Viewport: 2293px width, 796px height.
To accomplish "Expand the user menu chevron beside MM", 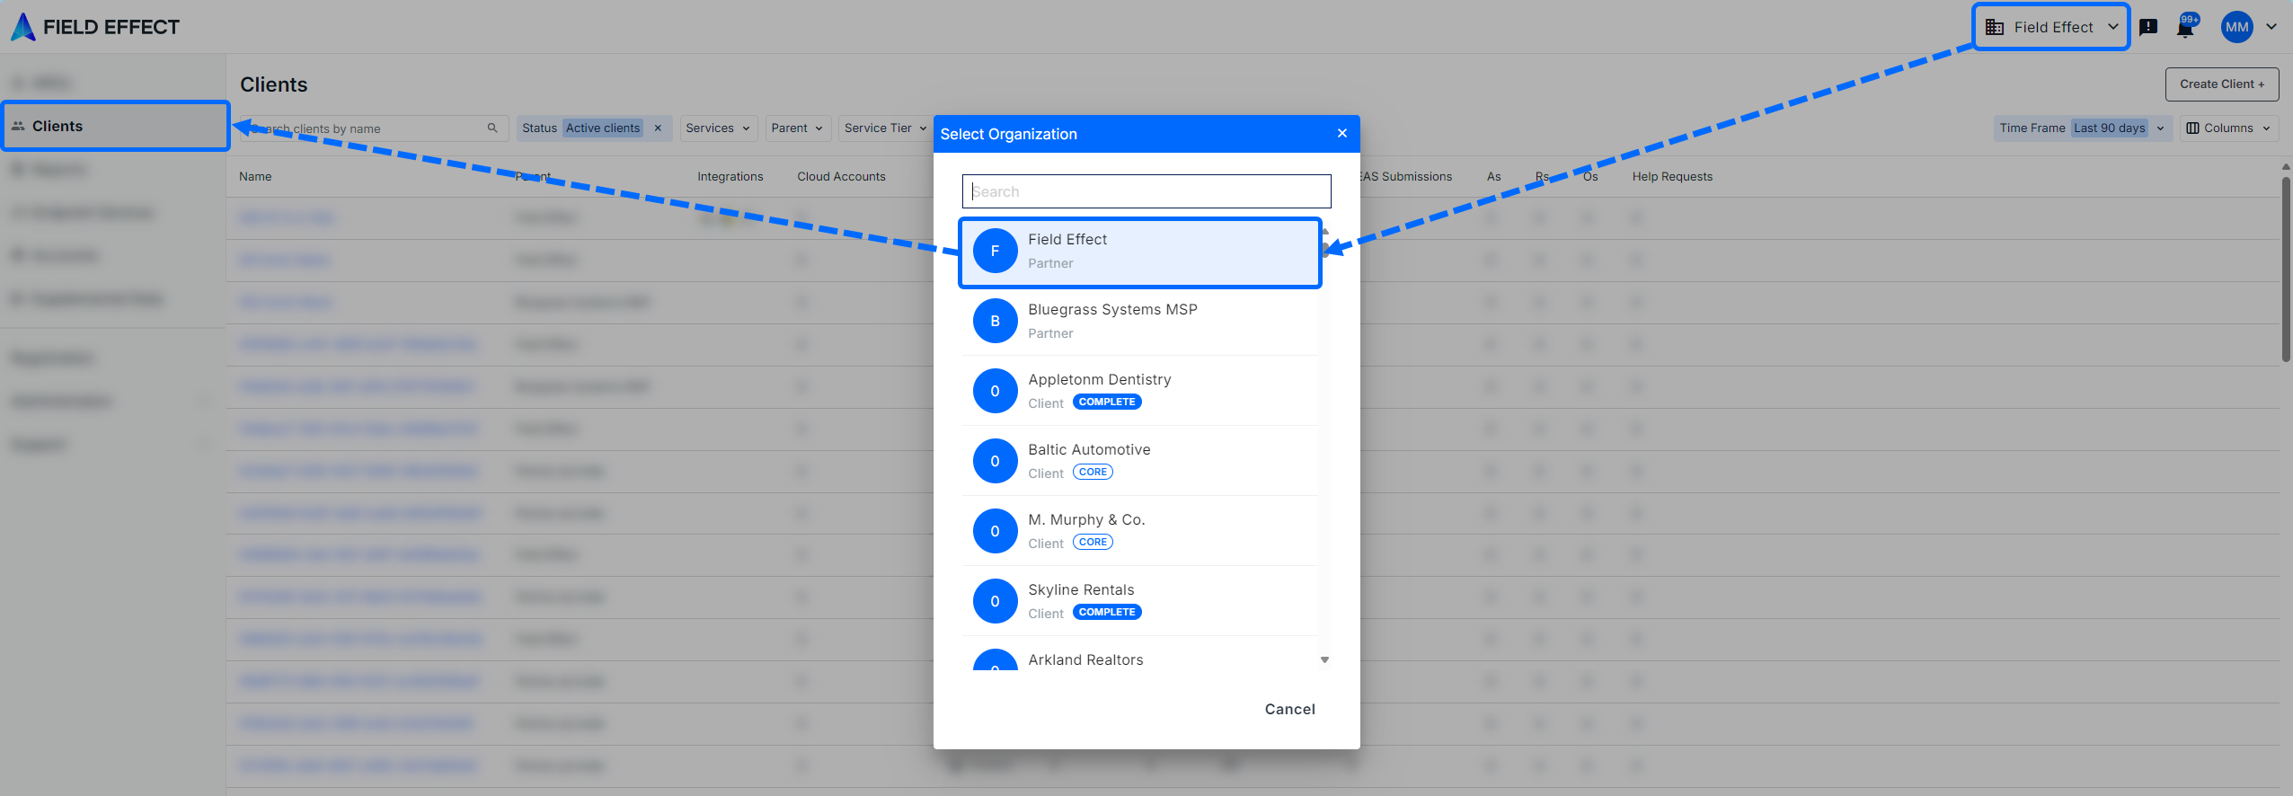I will click(x=2271, y=27).
